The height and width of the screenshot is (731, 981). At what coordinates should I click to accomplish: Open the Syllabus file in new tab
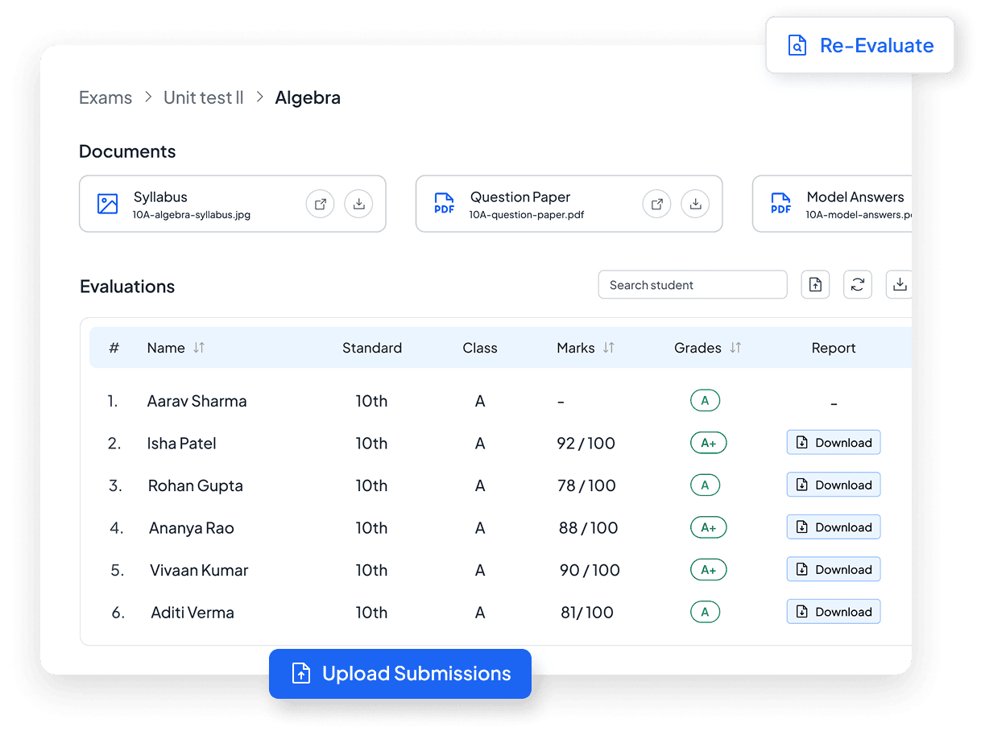[320, 204]
